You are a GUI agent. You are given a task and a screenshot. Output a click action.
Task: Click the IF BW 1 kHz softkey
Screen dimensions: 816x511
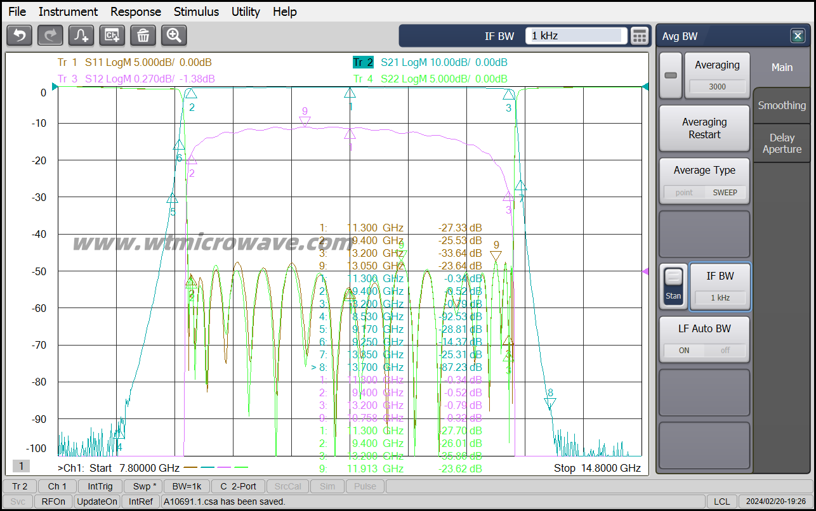[x=720, y=287]
